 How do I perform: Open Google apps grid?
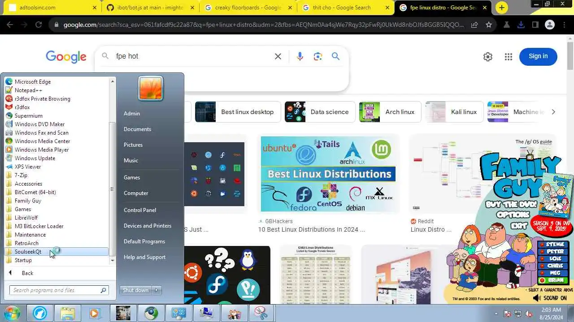[508, 57]
